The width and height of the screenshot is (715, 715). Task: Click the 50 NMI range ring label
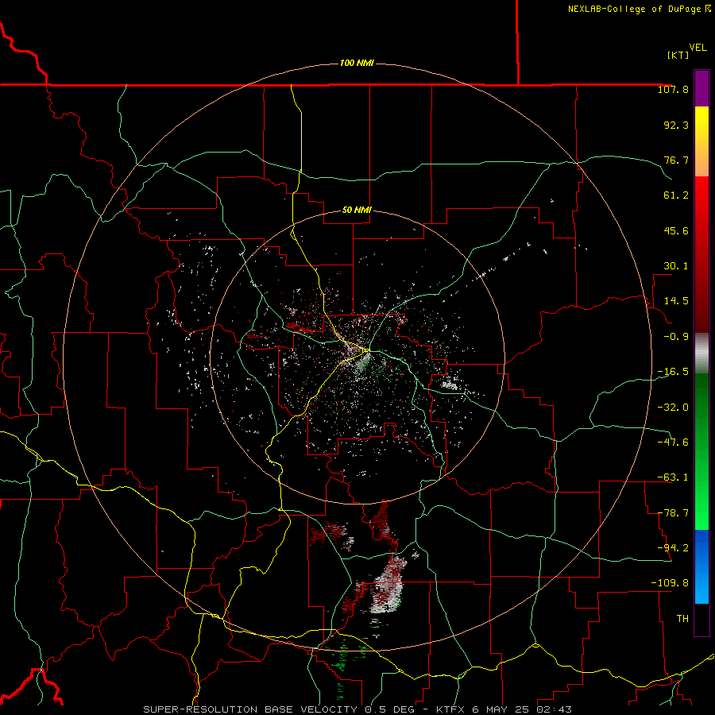(357, 210)
